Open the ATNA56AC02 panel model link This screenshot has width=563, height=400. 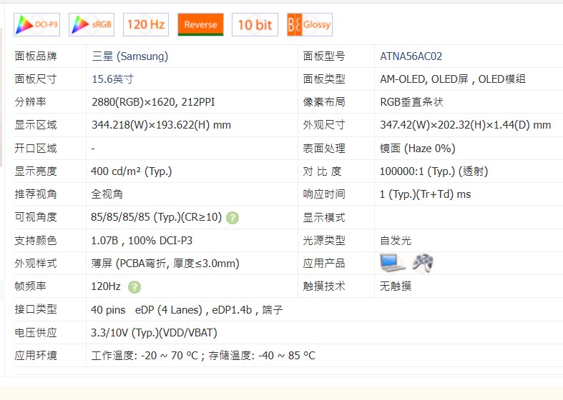point(411,56)
